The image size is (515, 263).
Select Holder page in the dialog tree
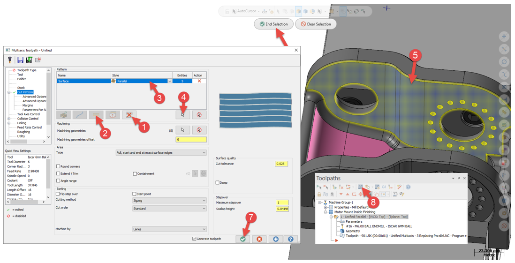click(x=22, y=79)
